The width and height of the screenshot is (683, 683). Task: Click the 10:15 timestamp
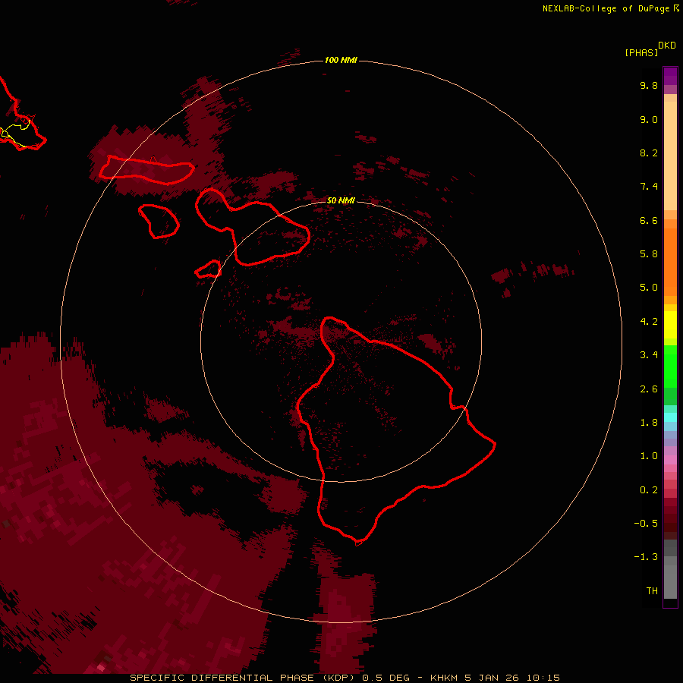[x=543, y=678]
